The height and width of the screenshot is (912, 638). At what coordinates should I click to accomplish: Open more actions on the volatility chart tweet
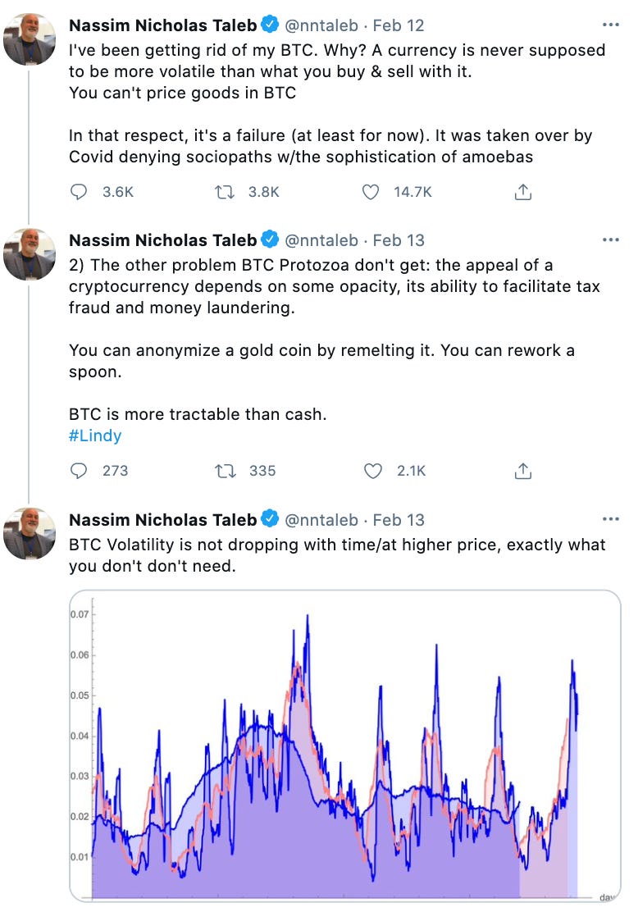pos(610,519)
